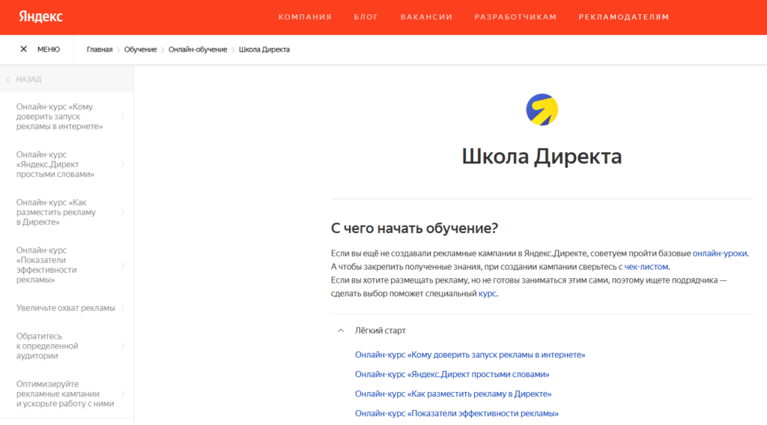Open sidebar item «Показатели эффективности рекламы»
Viewport: 767px width, 425px height.
(x=46, y=265)
